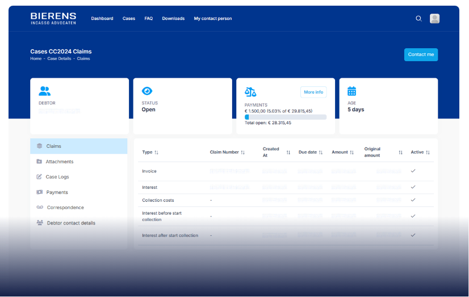Click the Status eye icon
469x297 pixels.
147,91
